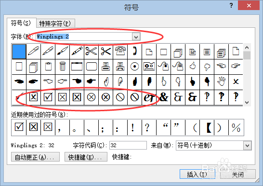Pick the thumbs down symbol
Viewport: 263px width, 186px height.
(207, 67)
